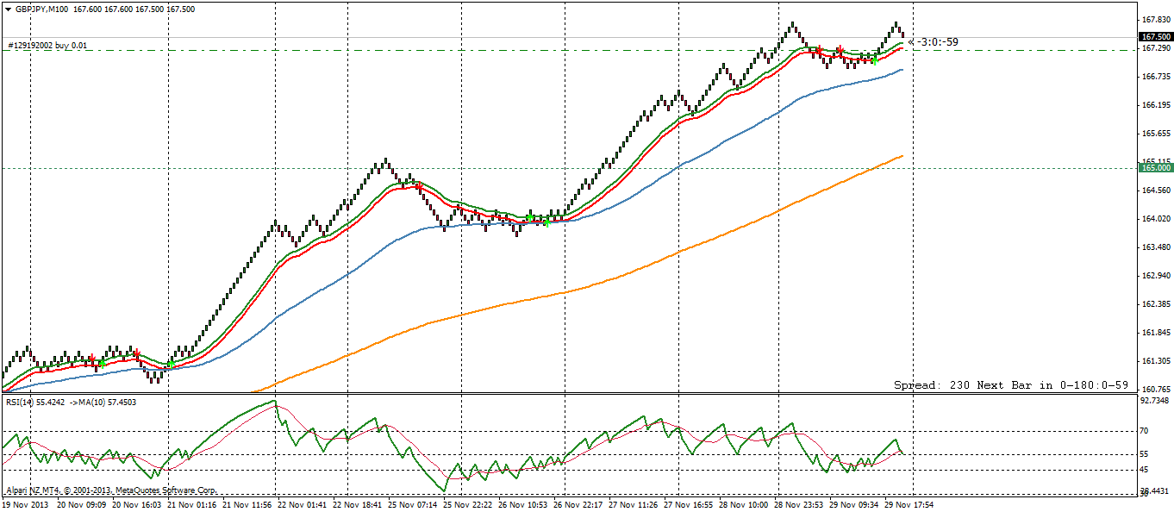Click the 167.830 price axis value
Image resolution: width=1174 pixels, height=512 pixels.
[x=1155, y=19]
